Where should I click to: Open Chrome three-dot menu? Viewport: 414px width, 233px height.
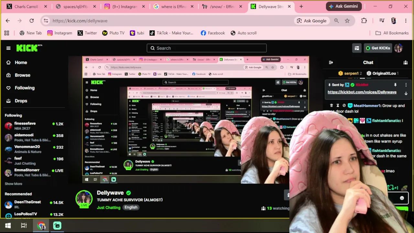(x=406, y=21)
